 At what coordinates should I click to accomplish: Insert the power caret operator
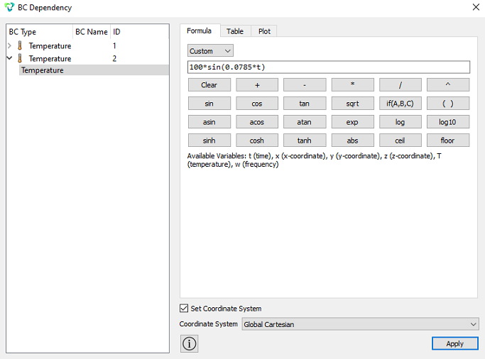pos(448,85)
